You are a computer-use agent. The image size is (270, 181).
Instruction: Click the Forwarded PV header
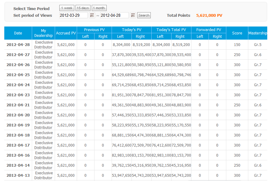click(209, 30)
